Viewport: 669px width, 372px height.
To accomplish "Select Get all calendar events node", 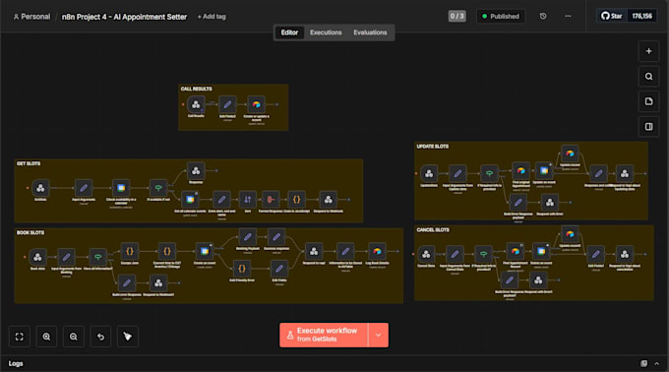I will point(190,199).
